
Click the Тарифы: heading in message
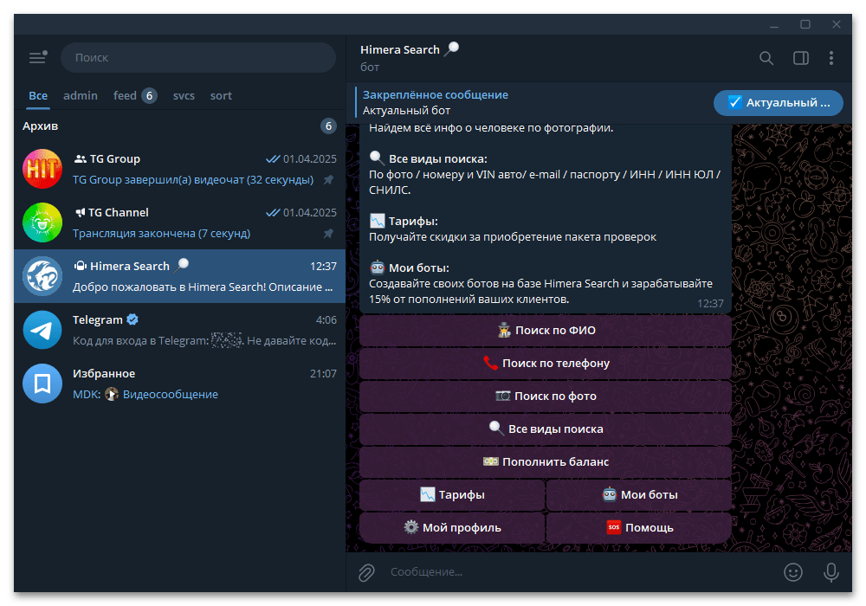(413, 222)
